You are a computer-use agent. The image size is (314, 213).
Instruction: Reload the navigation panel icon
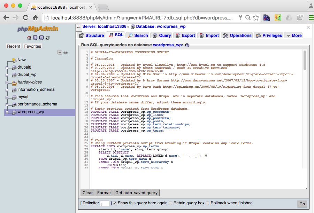[47, 38]
